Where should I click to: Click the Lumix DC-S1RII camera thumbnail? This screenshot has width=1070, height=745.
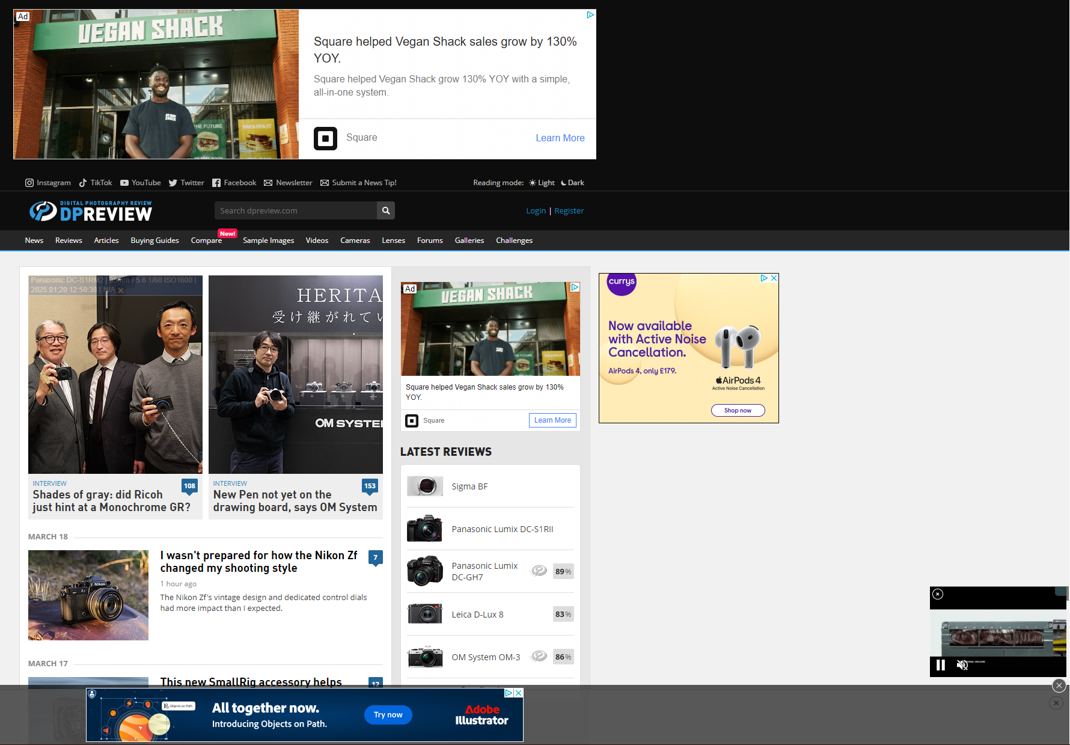425,529
